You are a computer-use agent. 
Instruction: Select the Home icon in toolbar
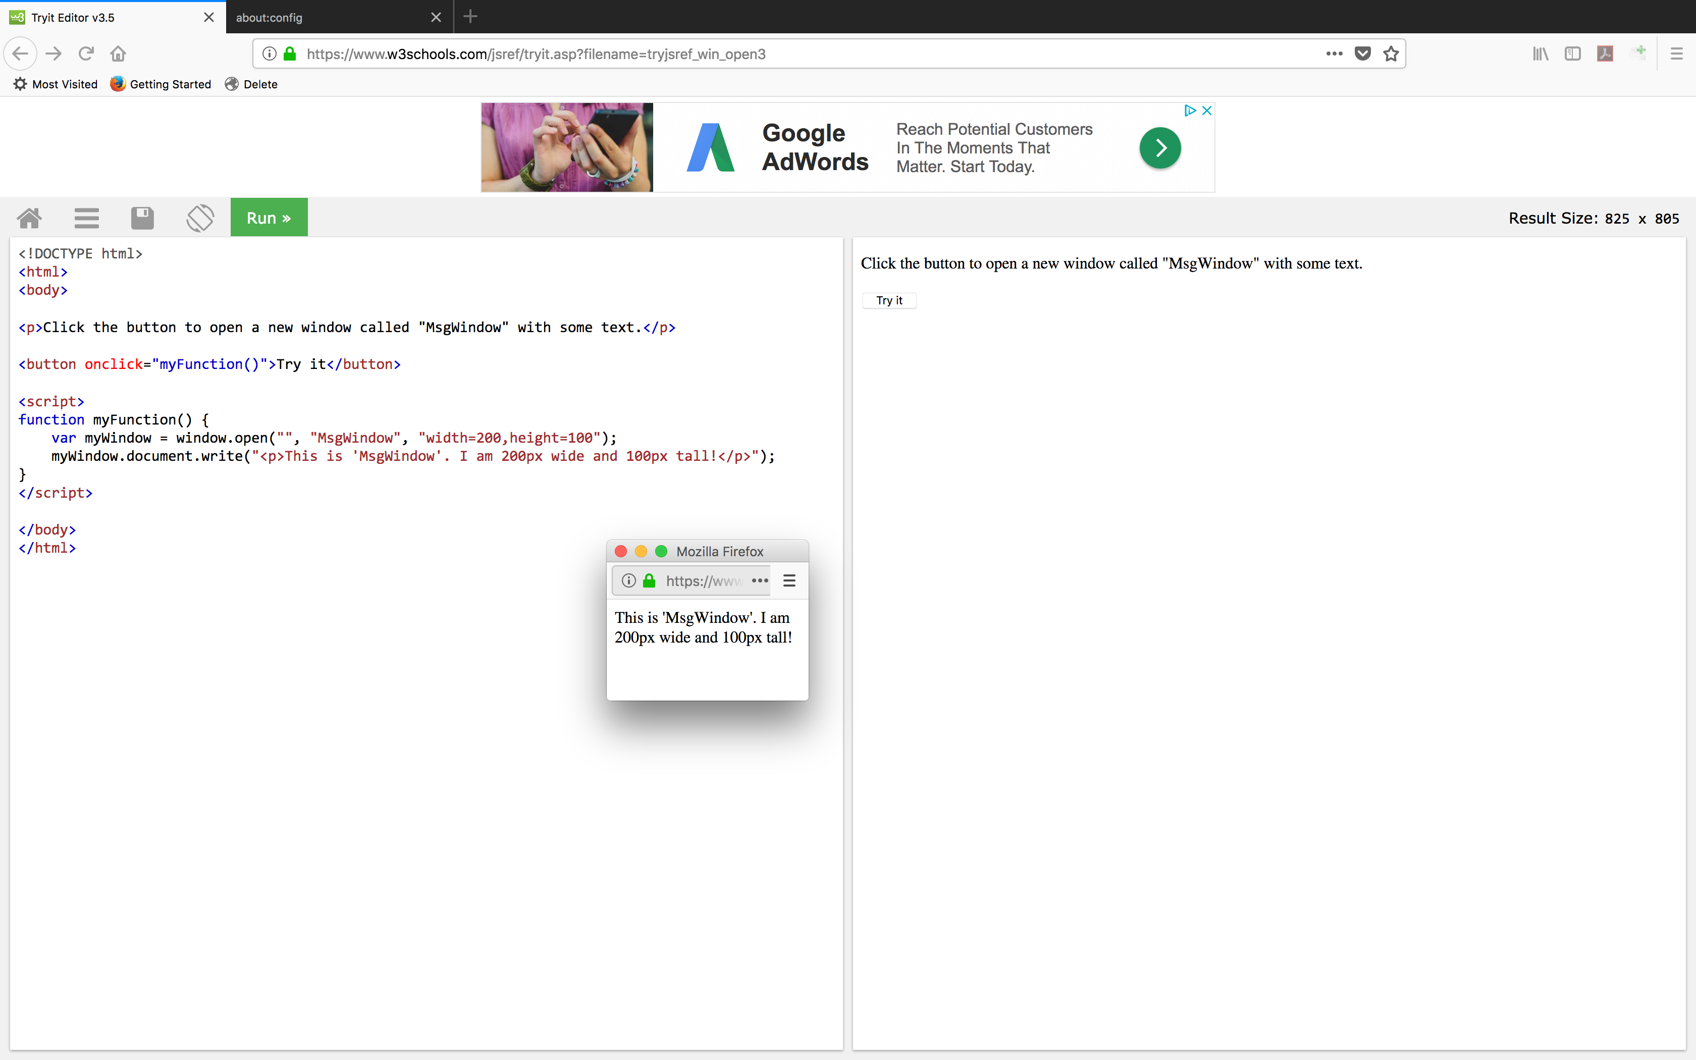coord(28,218)
